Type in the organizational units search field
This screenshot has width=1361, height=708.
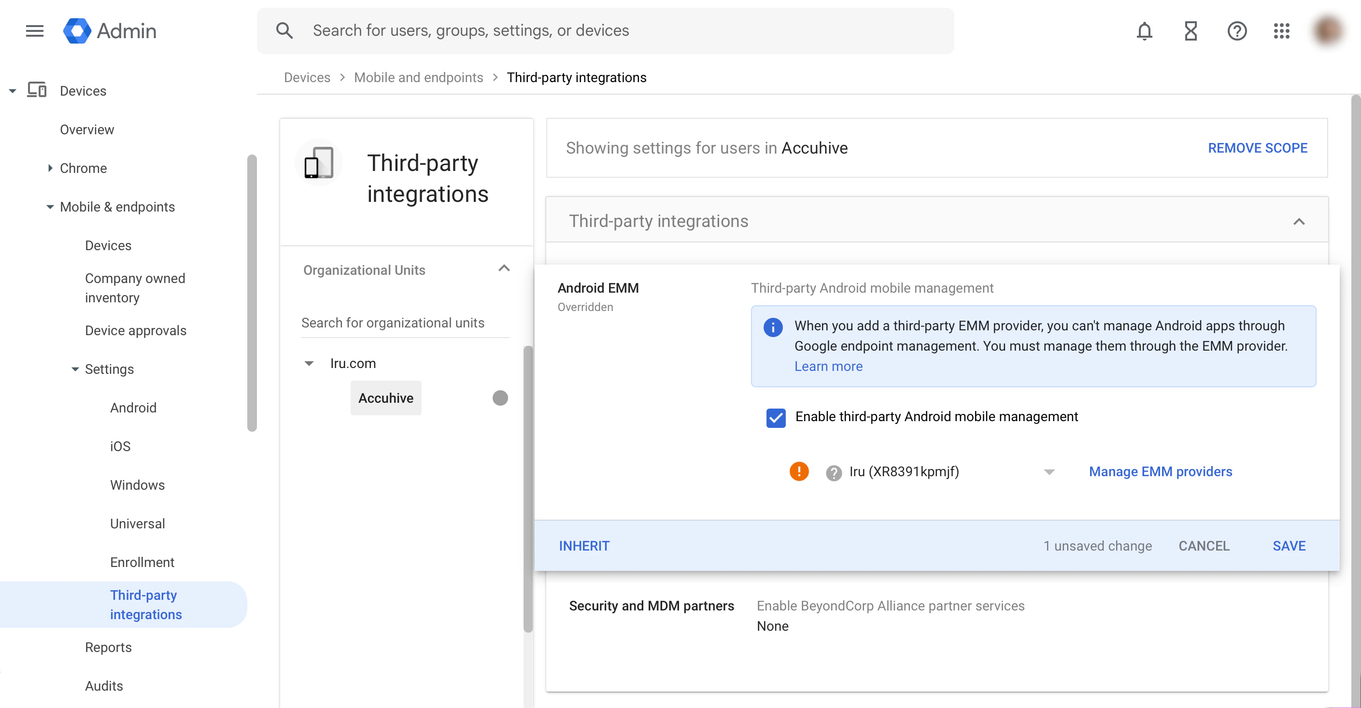pos(393,322)
